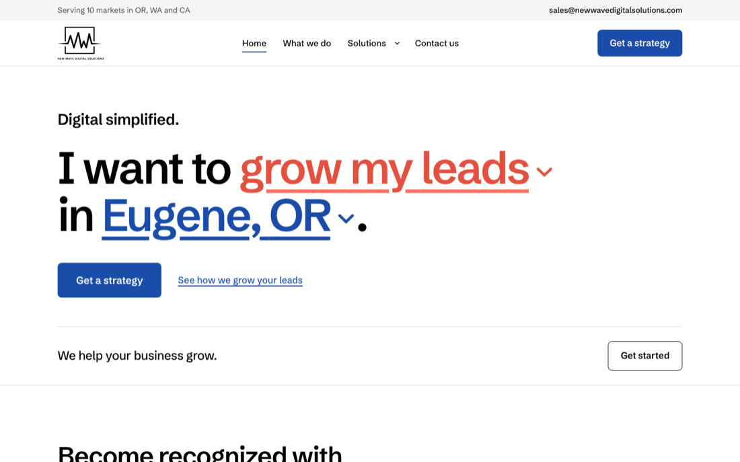Click the Become recognized with heading
The image size is (740, 462).
(200, 453)
